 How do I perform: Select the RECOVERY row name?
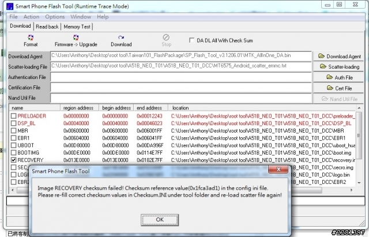click(x=31, y=160)
